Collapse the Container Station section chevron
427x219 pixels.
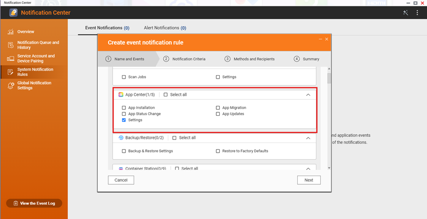click(308, 169)
